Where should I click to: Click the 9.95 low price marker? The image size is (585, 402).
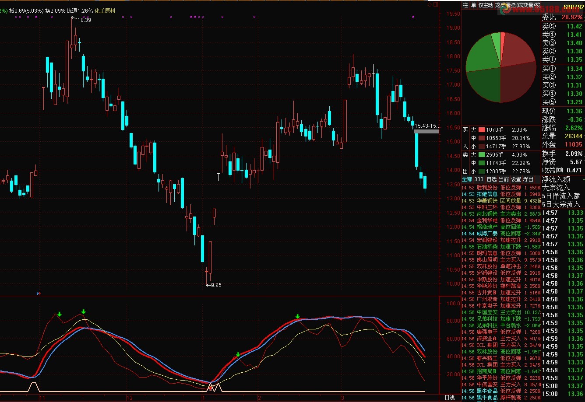(x=214, y=285)
